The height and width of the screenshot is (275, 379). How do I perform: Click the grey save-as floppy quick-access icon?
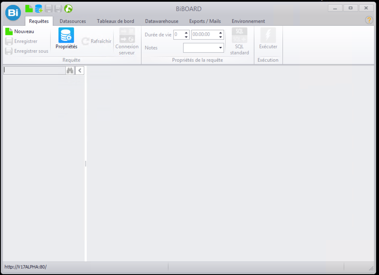click(58, 9)
